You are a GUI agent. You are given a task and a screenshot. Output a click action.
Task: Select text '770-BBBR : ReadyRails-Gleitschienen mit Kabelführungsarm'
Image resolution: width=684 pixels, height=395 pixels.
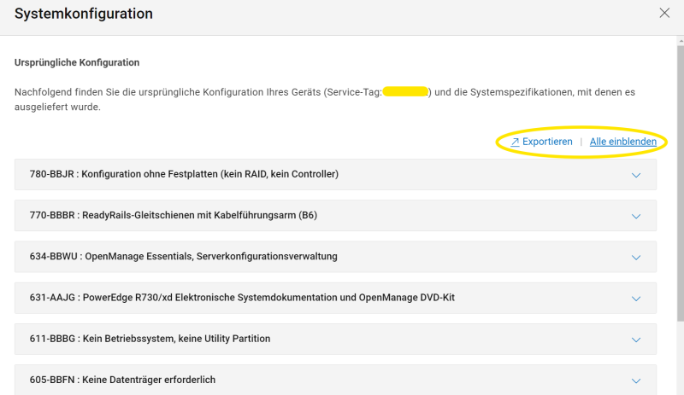tap(162, 215)
